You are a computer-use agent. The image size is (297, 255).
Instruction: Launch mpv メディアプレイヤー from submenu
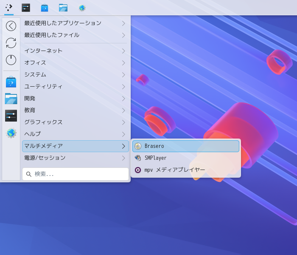point(186,170)
